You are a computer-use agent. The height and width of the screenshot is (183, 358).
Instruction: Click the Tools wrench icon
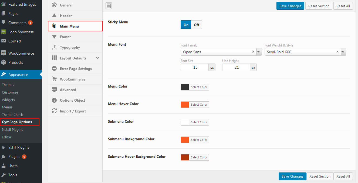(4, 175)
